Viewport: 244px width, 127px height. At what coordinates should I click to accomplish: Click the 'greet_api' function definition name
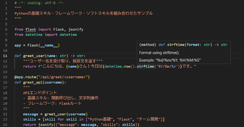(33, 82)
